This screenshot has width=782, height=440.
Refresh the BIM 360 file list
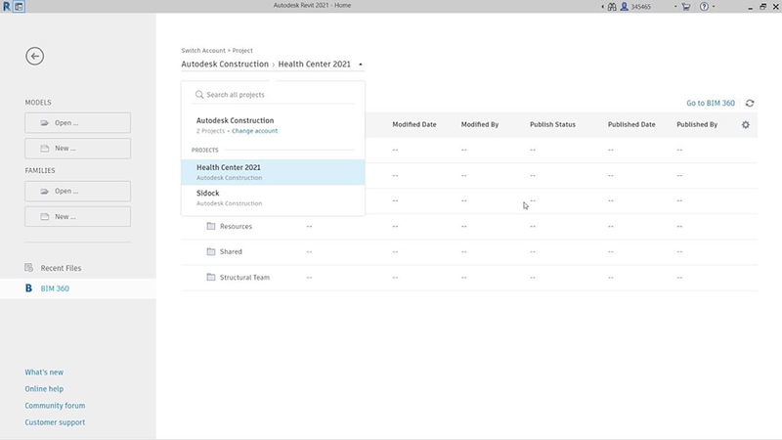coord(750,104)
